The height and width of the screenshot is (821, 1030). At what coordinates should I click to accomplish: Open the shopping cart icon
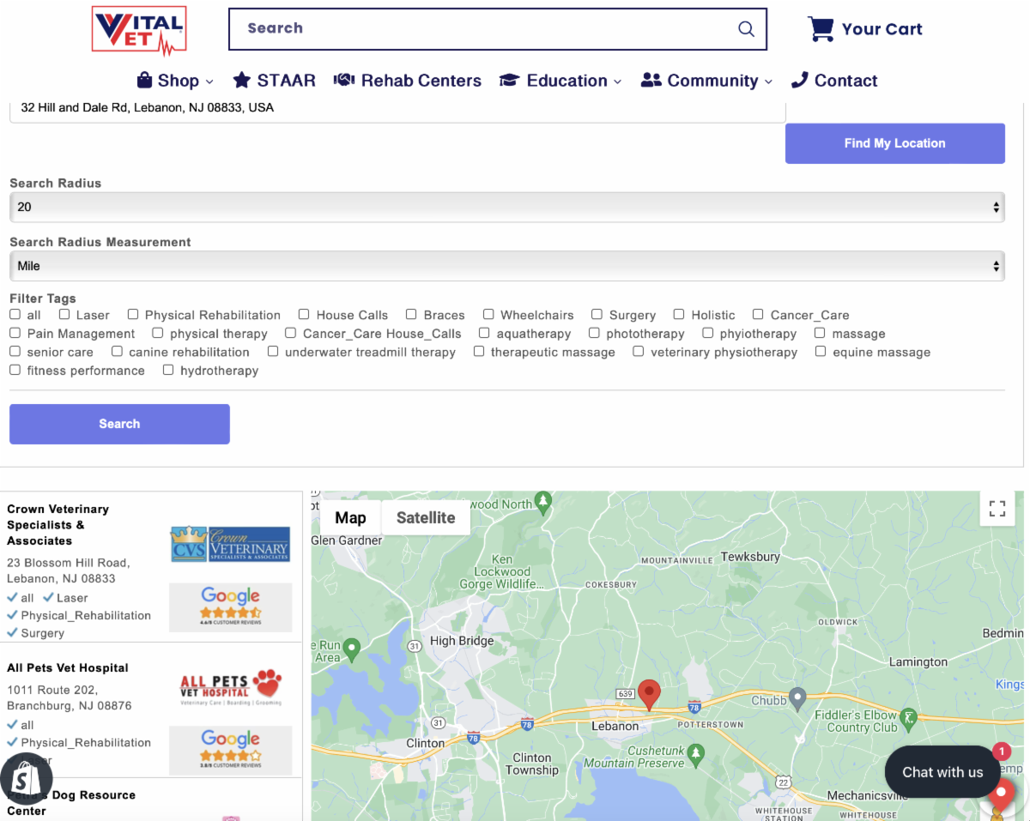click(x=821, y=29)
